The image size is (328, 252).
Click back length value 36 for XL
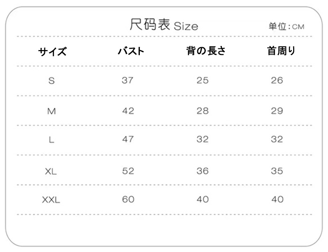(203, 171)
